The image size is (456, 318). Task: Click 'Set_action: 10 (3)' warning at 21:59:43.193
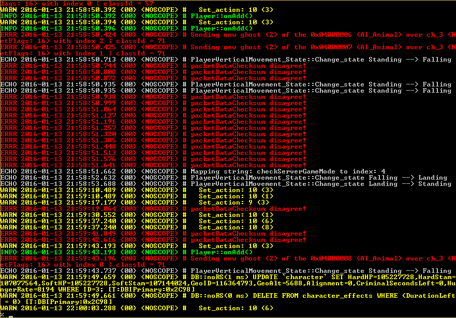tap(137, 246)
